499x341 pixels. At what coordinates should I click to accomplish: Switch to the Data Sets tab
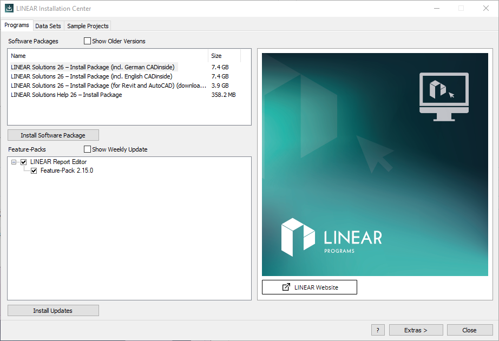tap(48, 26)
